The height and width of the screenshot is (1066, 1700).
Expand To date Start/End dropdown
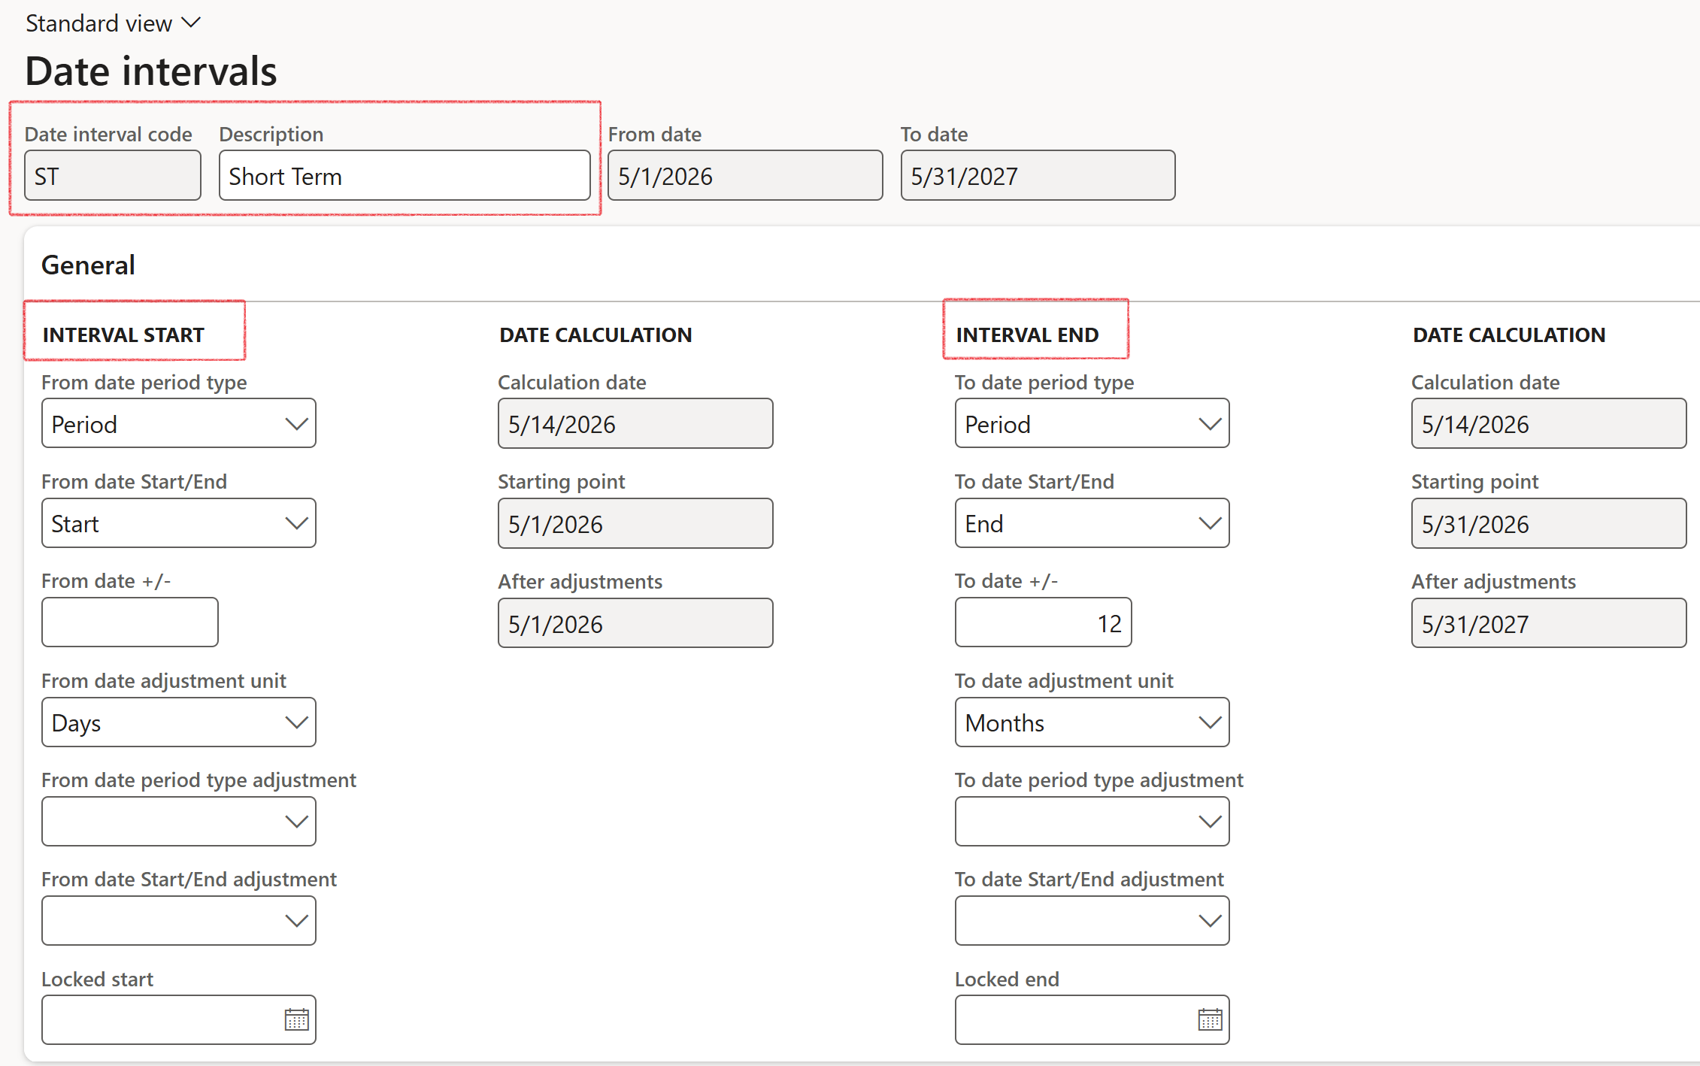1092,522
